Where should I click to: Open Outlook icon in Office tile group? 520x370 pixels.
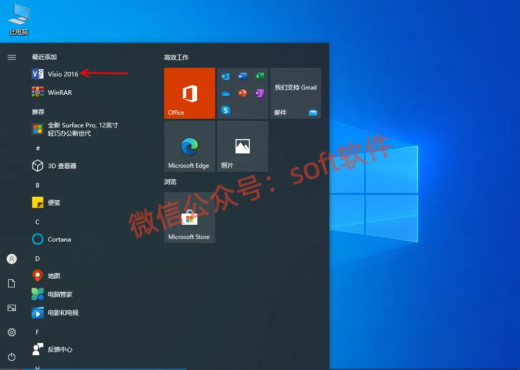(x=225, y=76)
